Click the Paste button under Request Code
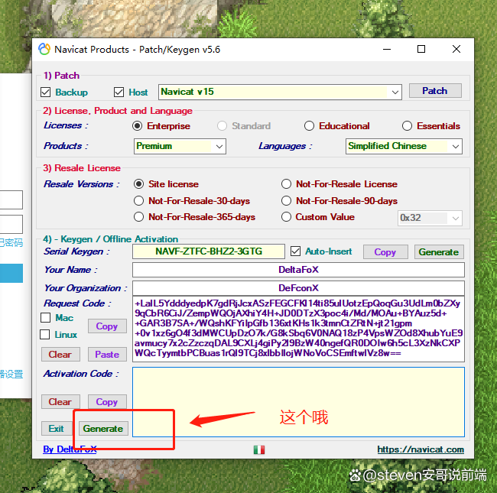Viewport: 497px width, 493px height. click(x=106, y=355)
